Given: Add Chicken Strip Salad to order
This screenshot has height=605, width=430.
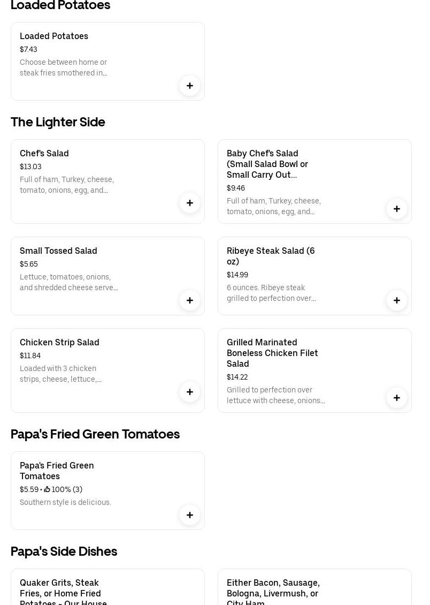Looking at the screenshot, I should [190, 392].
